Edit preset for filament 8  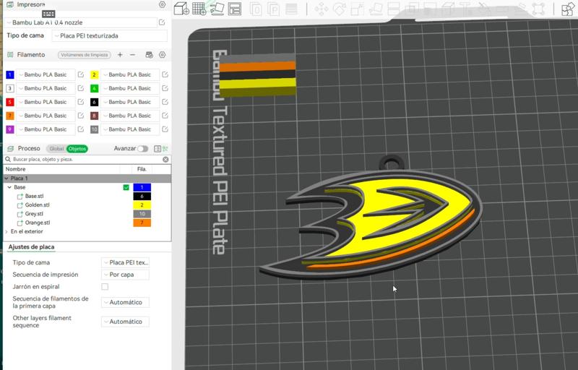pos(165,116)
